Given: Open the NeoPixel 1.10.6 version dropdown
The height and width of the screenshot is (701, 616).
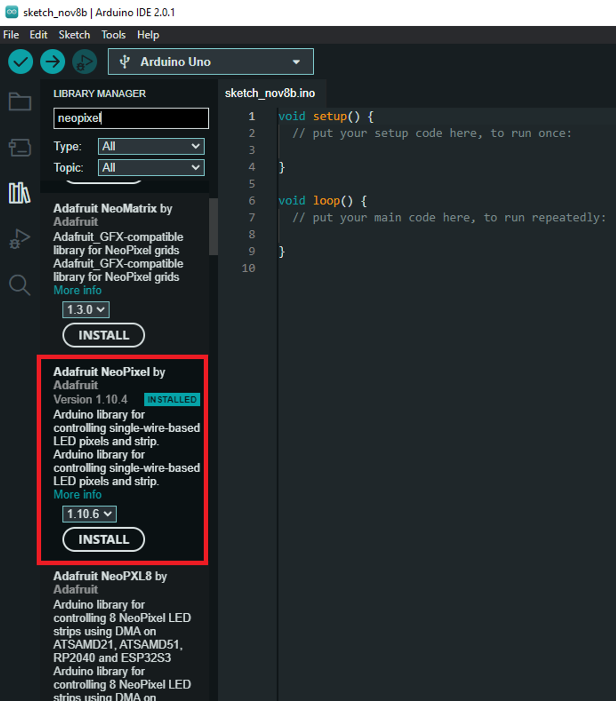Looking at the screenshot, I should pos(89,514).
